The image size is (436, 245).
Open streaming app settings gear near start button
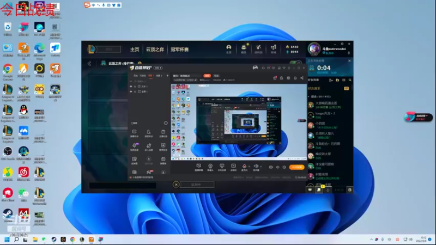tap(284, 167)
